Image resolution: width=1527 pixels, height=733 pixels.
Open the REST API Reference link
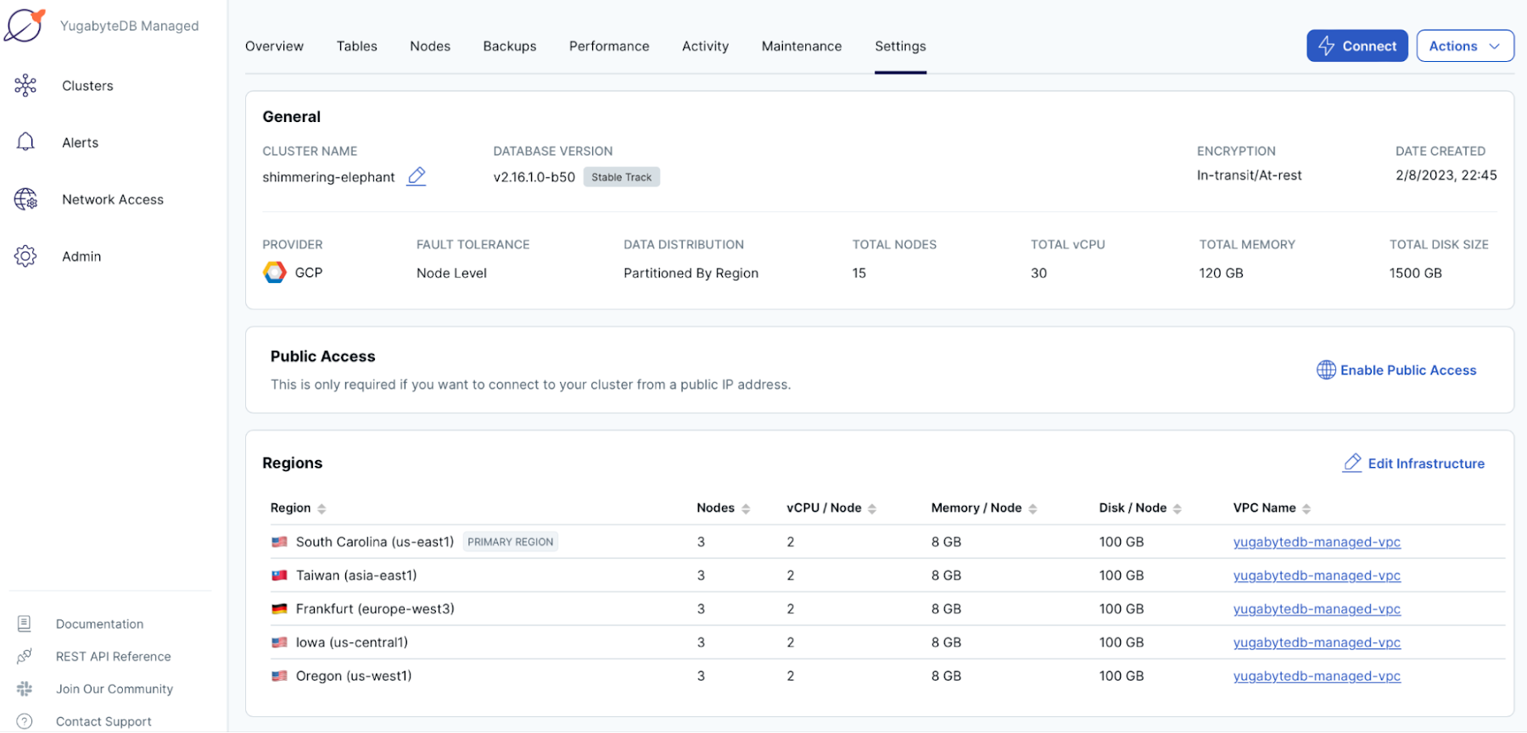pos(113,656)
